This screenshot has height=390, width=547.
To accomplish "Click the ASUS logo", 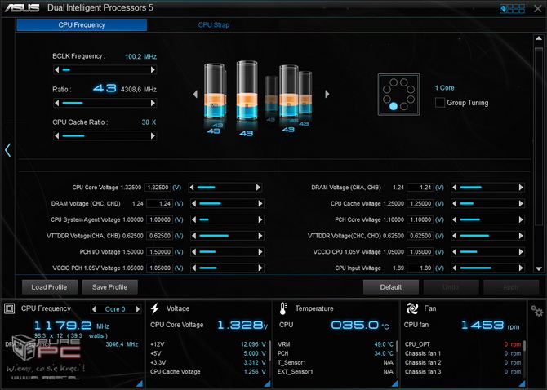I will pos(21,7).
